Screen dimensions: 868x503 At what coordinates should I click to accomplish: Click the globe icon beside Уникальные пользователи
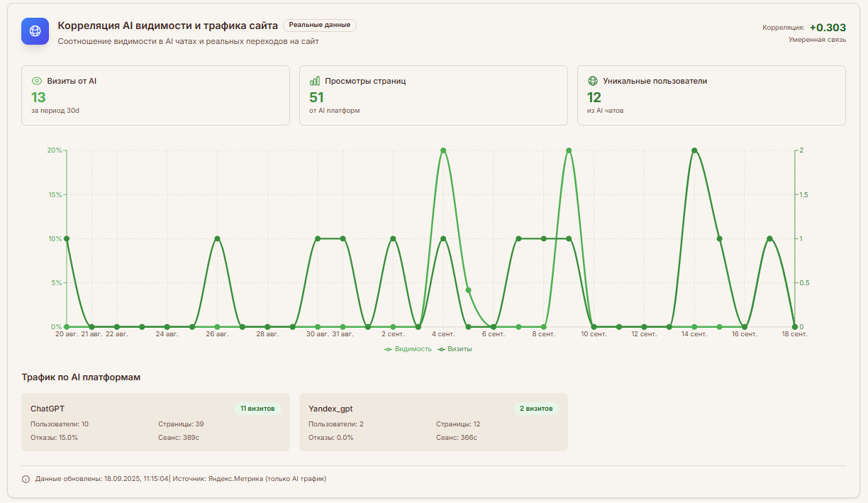tap(593, 81)
